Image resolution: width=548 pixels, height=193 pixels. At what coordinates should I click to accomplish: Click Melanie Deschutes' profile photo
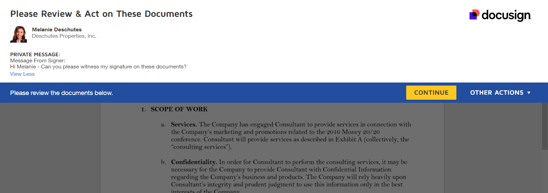pos(19,34)
